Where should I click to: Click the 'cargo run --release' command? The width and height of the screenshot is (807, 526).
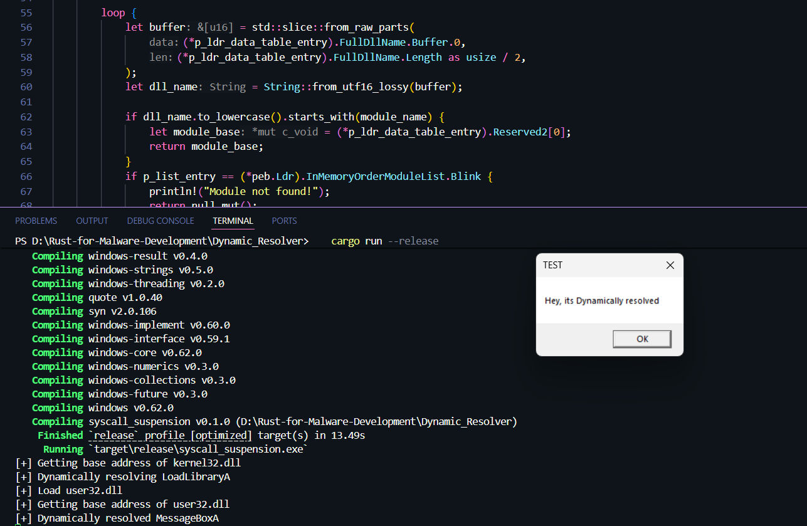(384, 241)
